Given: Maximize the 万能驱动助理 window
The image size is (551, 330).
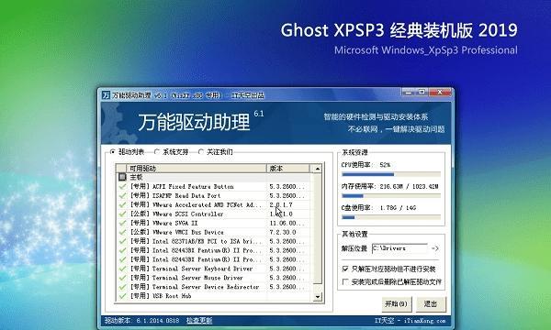Looking at the screenshot, I should tap(422, 93).
